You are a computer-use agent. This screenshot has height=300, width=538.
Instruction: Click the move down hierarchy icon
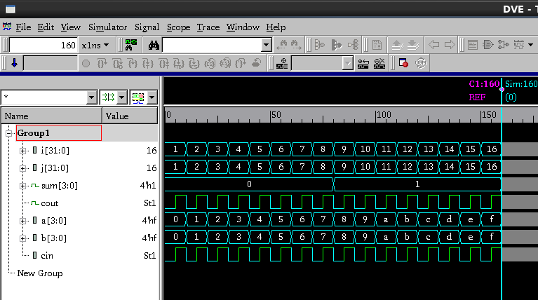click(413, 45)
